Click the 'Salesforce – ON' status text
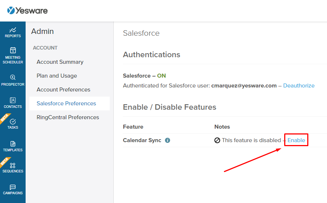327x203 pixels. coord(144,76)
